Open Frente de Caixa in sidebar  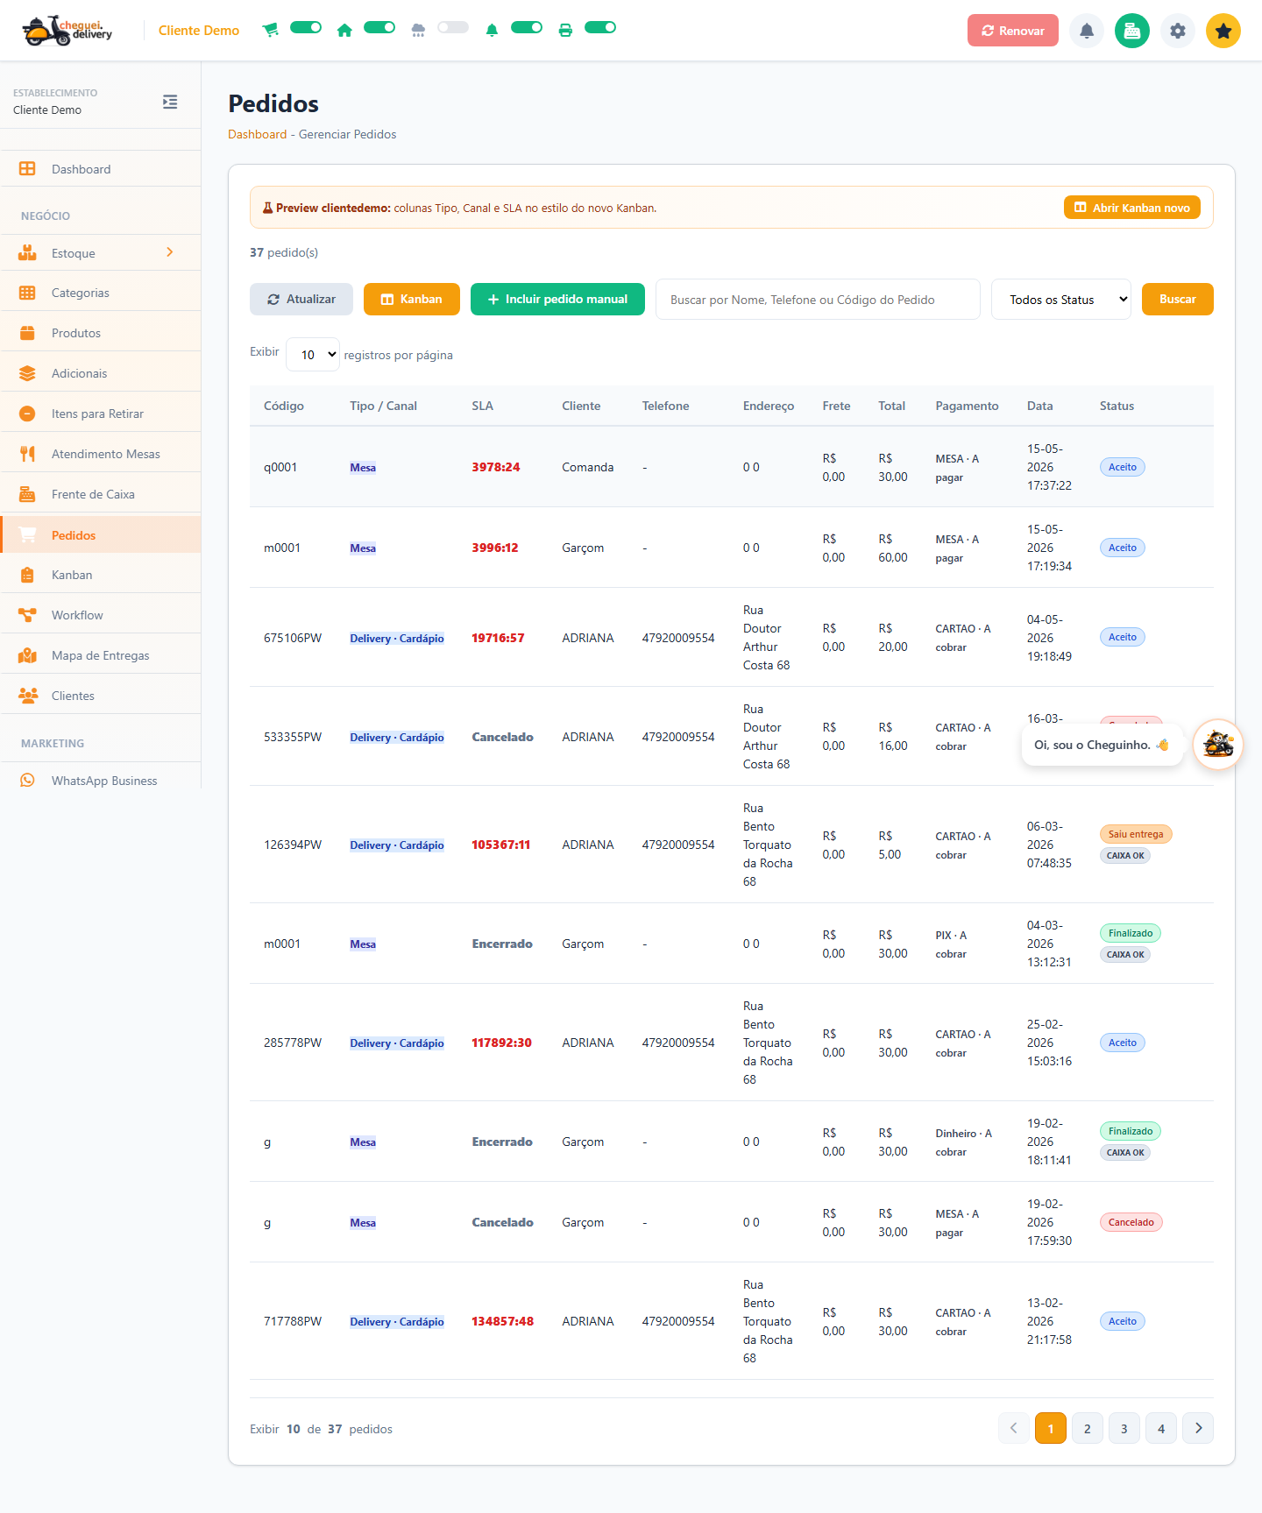click(101, 494)
